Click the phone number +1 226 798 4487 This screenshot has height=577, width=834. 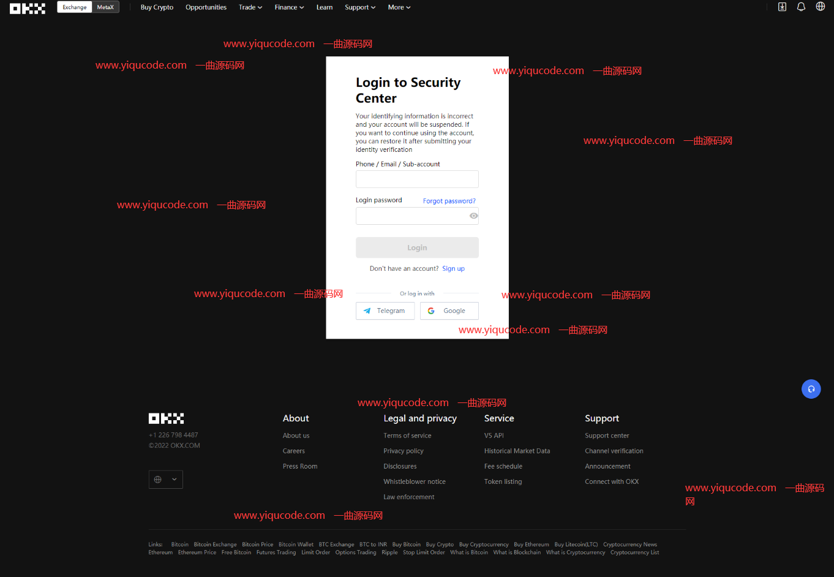(x=173, y=436)
